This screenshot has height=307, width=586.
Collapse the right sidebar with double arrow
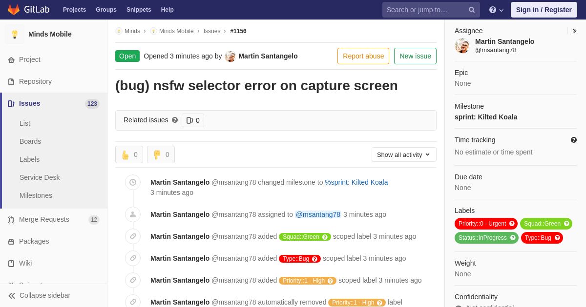(574, 31)
